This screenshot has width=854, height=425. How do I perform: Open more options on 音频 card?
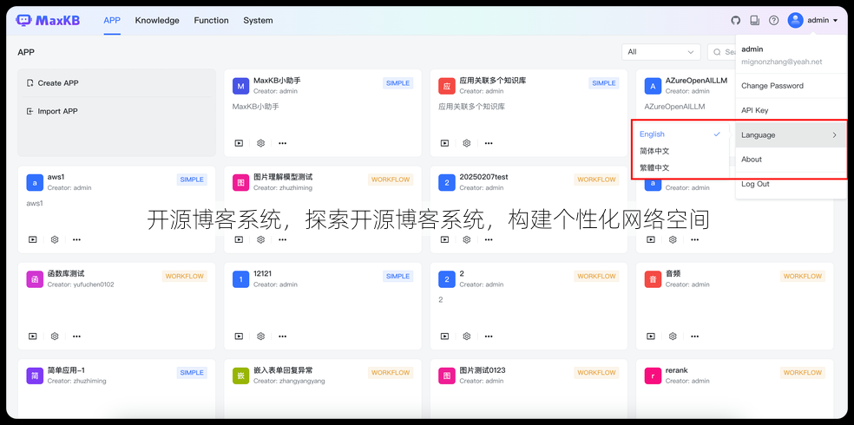coord(694,337)
